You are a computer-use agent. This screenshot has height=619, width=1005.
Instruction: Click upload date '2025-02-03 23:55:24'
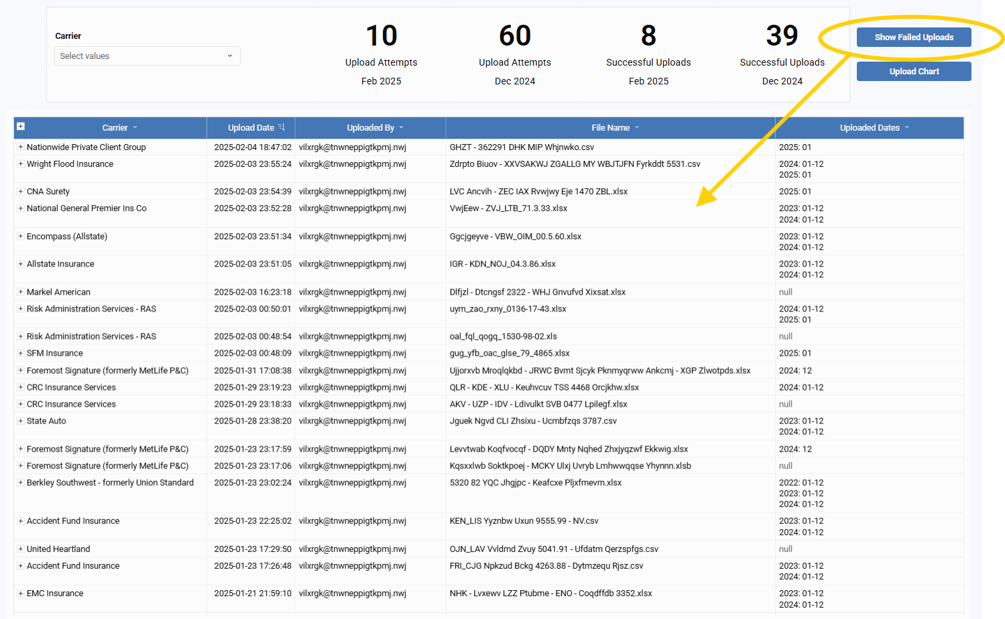pos(253,164)
